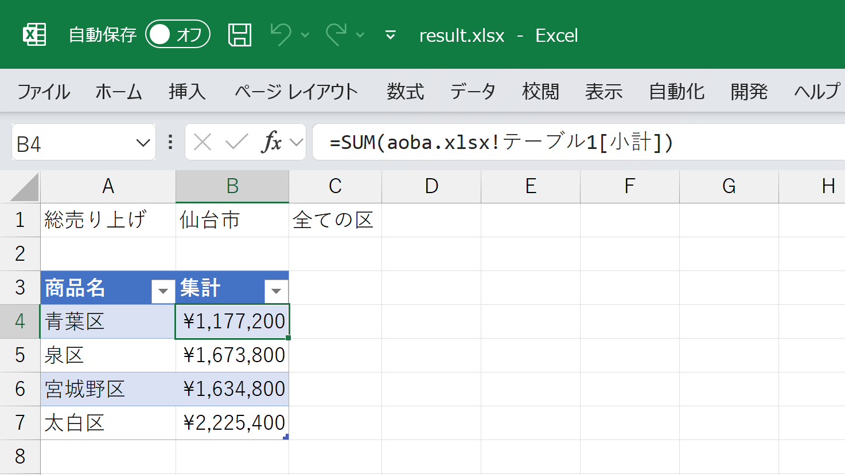845x475 pixels.
Task: Select column B header
Action: click(x=232, y=187)
